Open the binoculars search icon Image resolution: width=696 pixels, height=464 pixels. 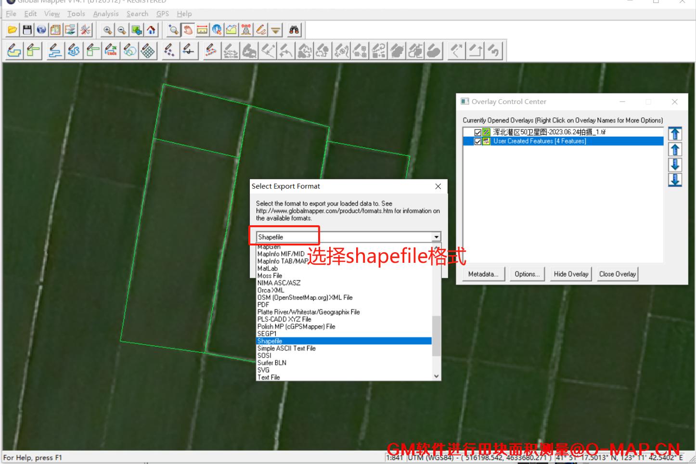click(294, 30)
